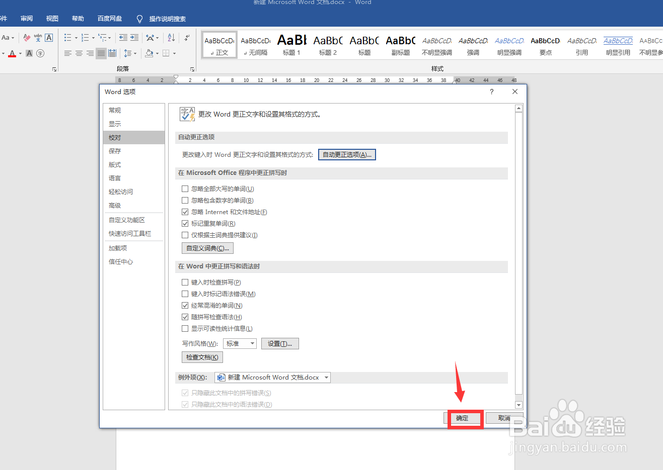
Task: Select 显示 in Word Options sidebar
Action: pos(134,124)
